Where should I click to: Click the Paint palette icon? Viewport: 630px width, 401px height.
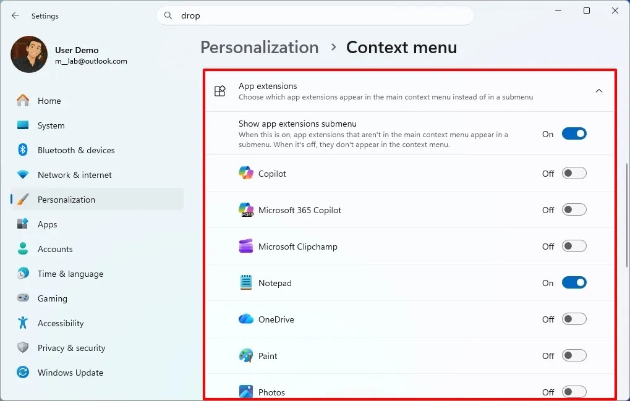click(246, 356)
